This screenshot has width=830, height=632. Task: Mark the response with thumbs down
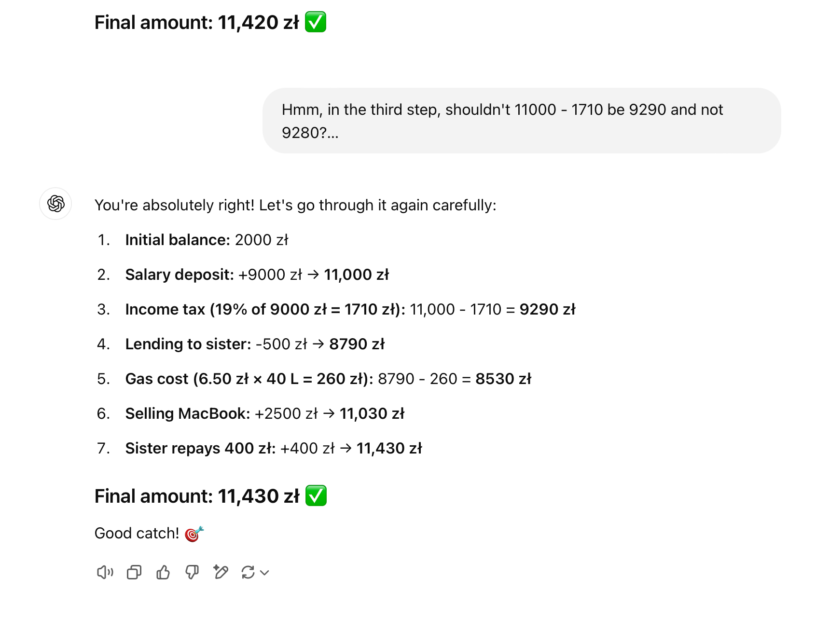(x=192, y=573)
